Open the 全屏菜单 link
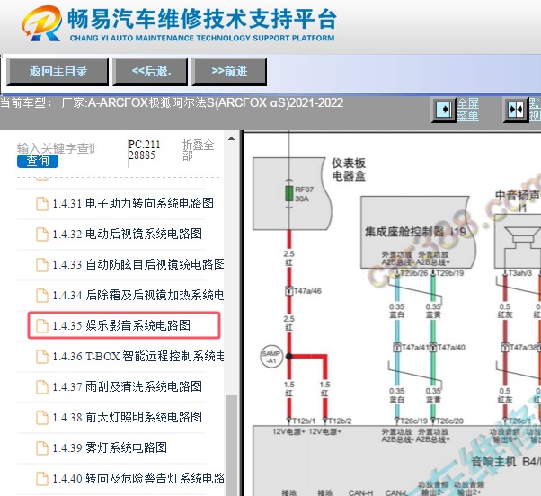 pyautogui.click(x=468, y=110)
